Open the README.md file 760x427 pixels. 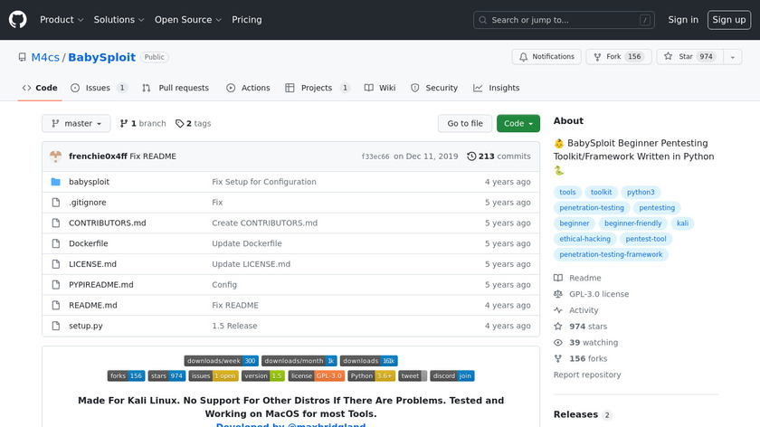click(x=92, y=306)
